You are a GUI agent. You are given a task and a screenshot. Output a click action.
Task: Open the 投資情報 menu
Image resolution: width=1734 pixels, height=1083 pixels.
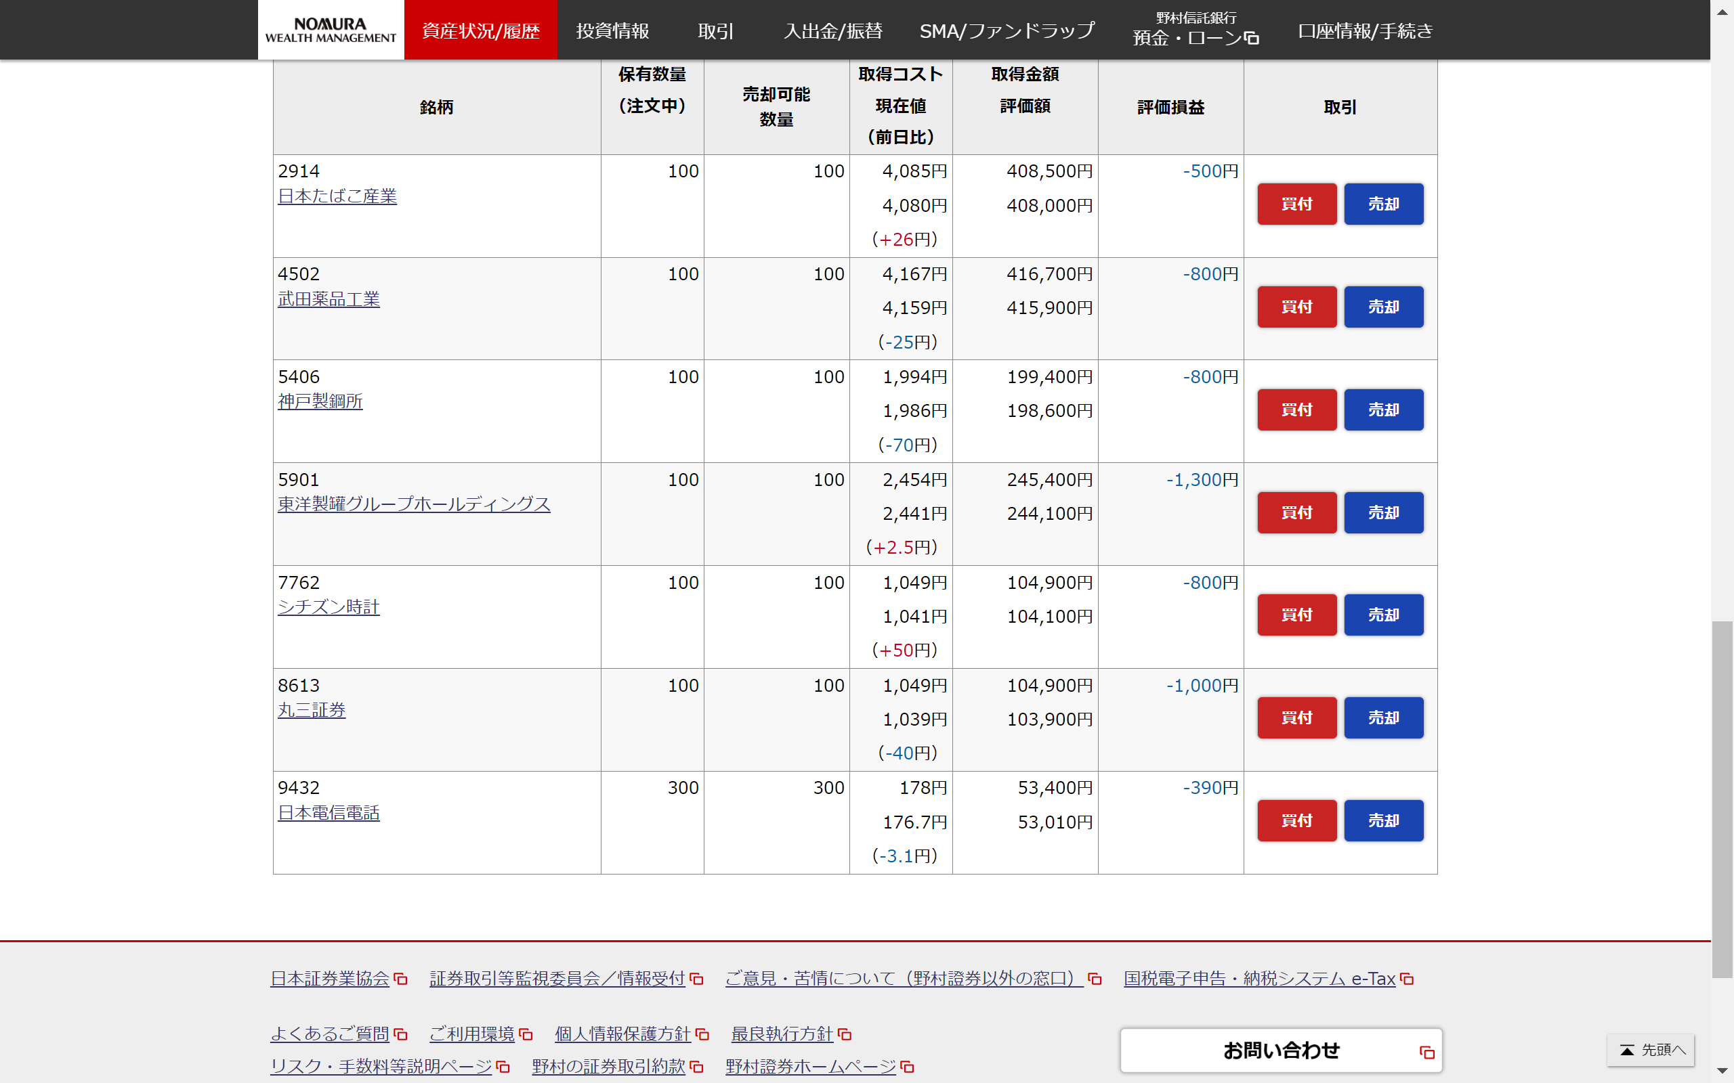click(x=612, y=31)
